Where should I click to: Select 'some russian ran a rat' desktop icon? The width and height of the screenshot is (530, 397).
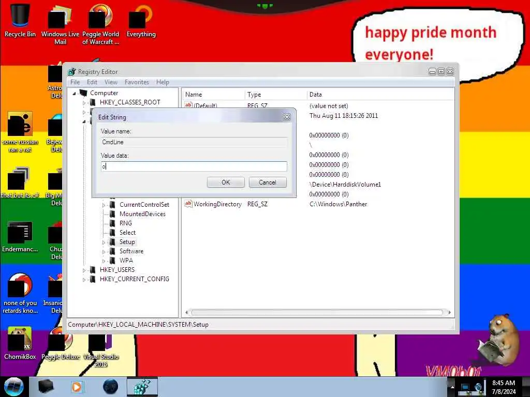click(x=20, y=132)
